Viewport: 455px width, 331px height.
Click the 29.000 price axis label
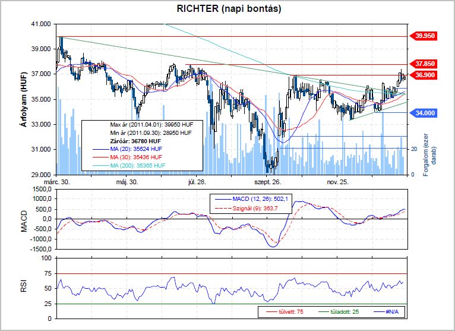(x=41, y=175)
